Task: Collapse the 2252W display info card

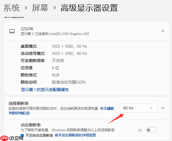Action: coord(163,31)
